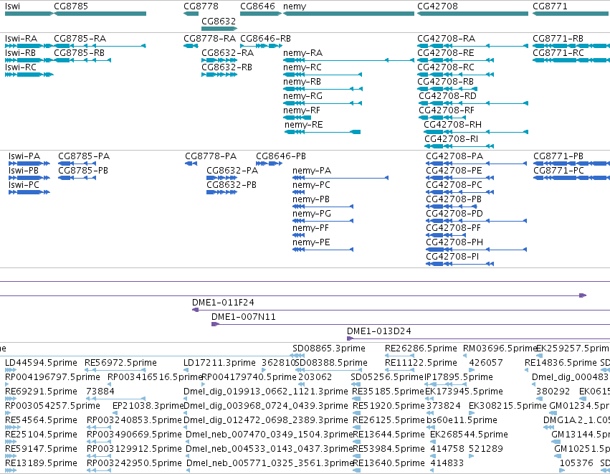The width and height of the screenshot is (610, 474).
Task: Select protein CG8771-PB
Action: (572, 163)
